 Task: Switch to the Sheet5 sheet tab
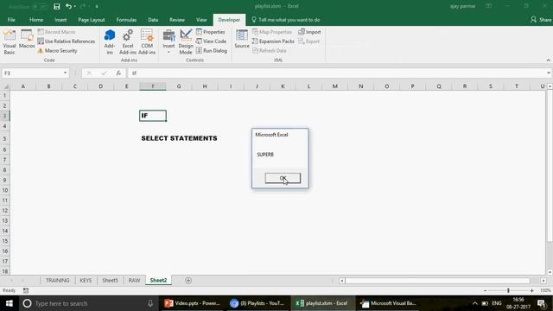pyautogui.click(x=110, y=280)
